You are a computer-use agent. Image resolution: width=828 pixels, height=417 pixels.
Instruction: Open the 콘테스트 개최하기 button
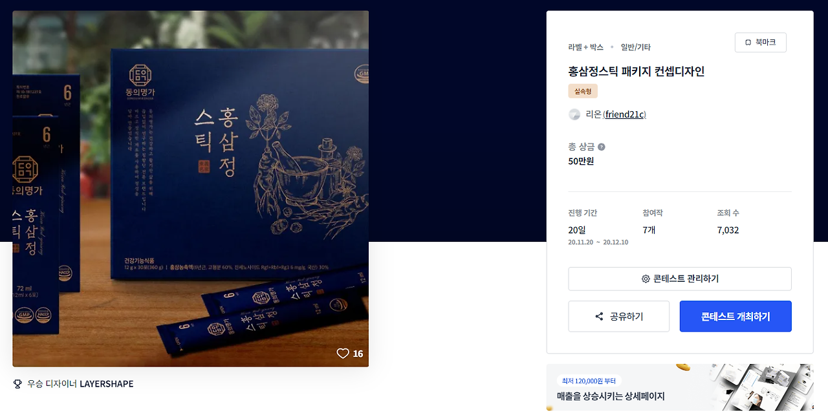tap(735, 316)
